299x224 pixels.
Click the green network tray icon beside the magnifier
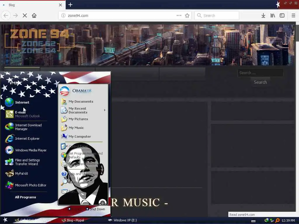point(272,220)
